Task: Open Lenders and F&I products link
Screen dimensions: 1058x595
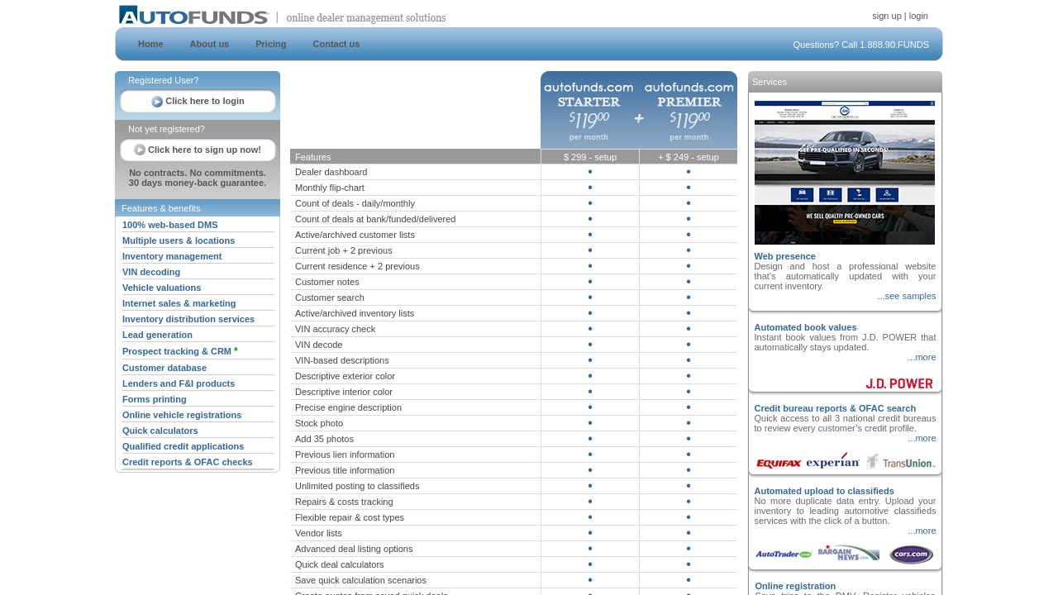Action: click(x=179, y=383)
